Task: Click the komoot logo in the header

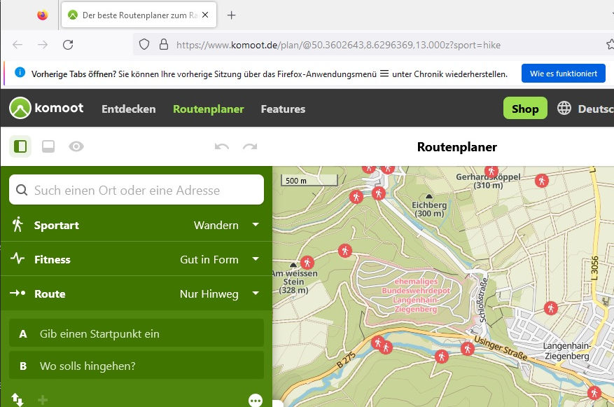Action: 46,109
